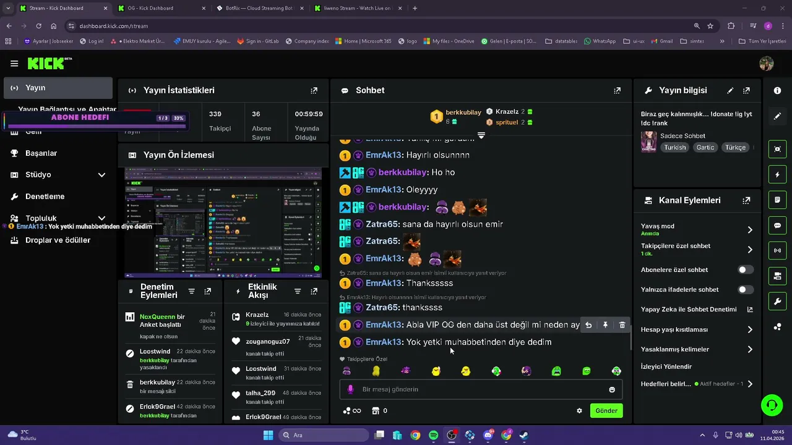Expand the Topluluk sidebar section
792x445 pixels.
tap(101, 218)
